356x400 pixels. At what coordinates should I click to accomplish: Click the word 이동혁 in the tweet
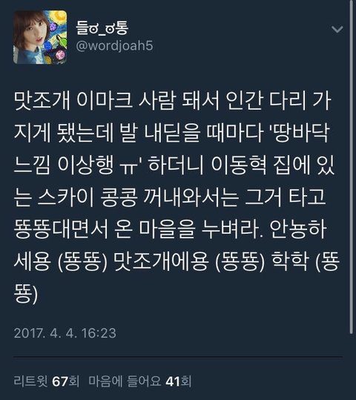coord(239,165)
